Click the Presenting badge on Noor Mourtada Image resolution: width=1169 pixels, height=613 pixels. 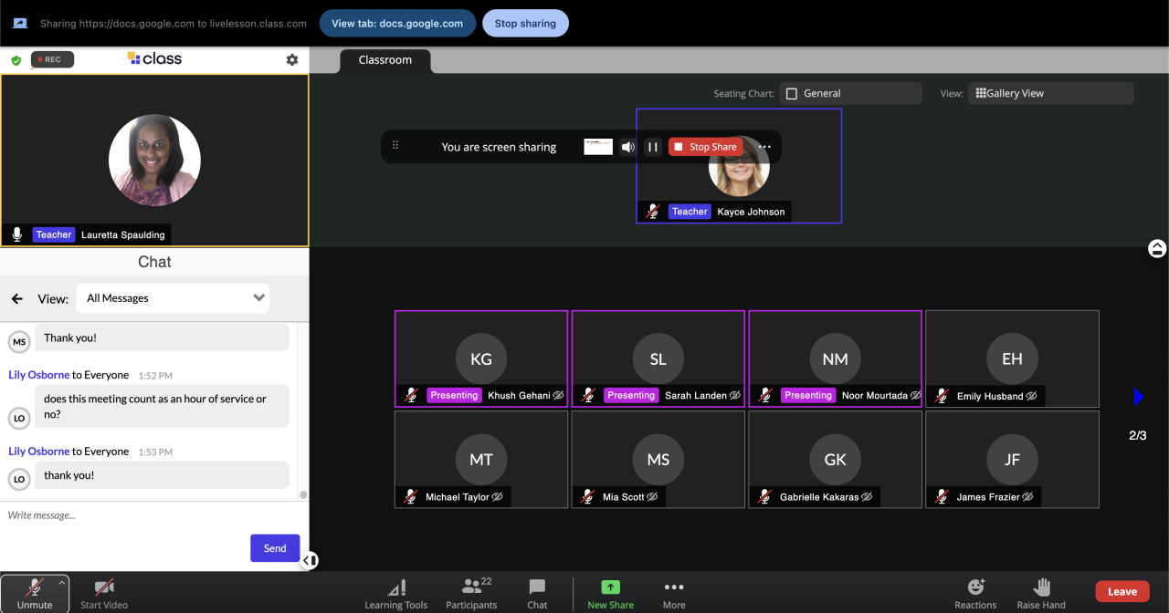point(808,396)
